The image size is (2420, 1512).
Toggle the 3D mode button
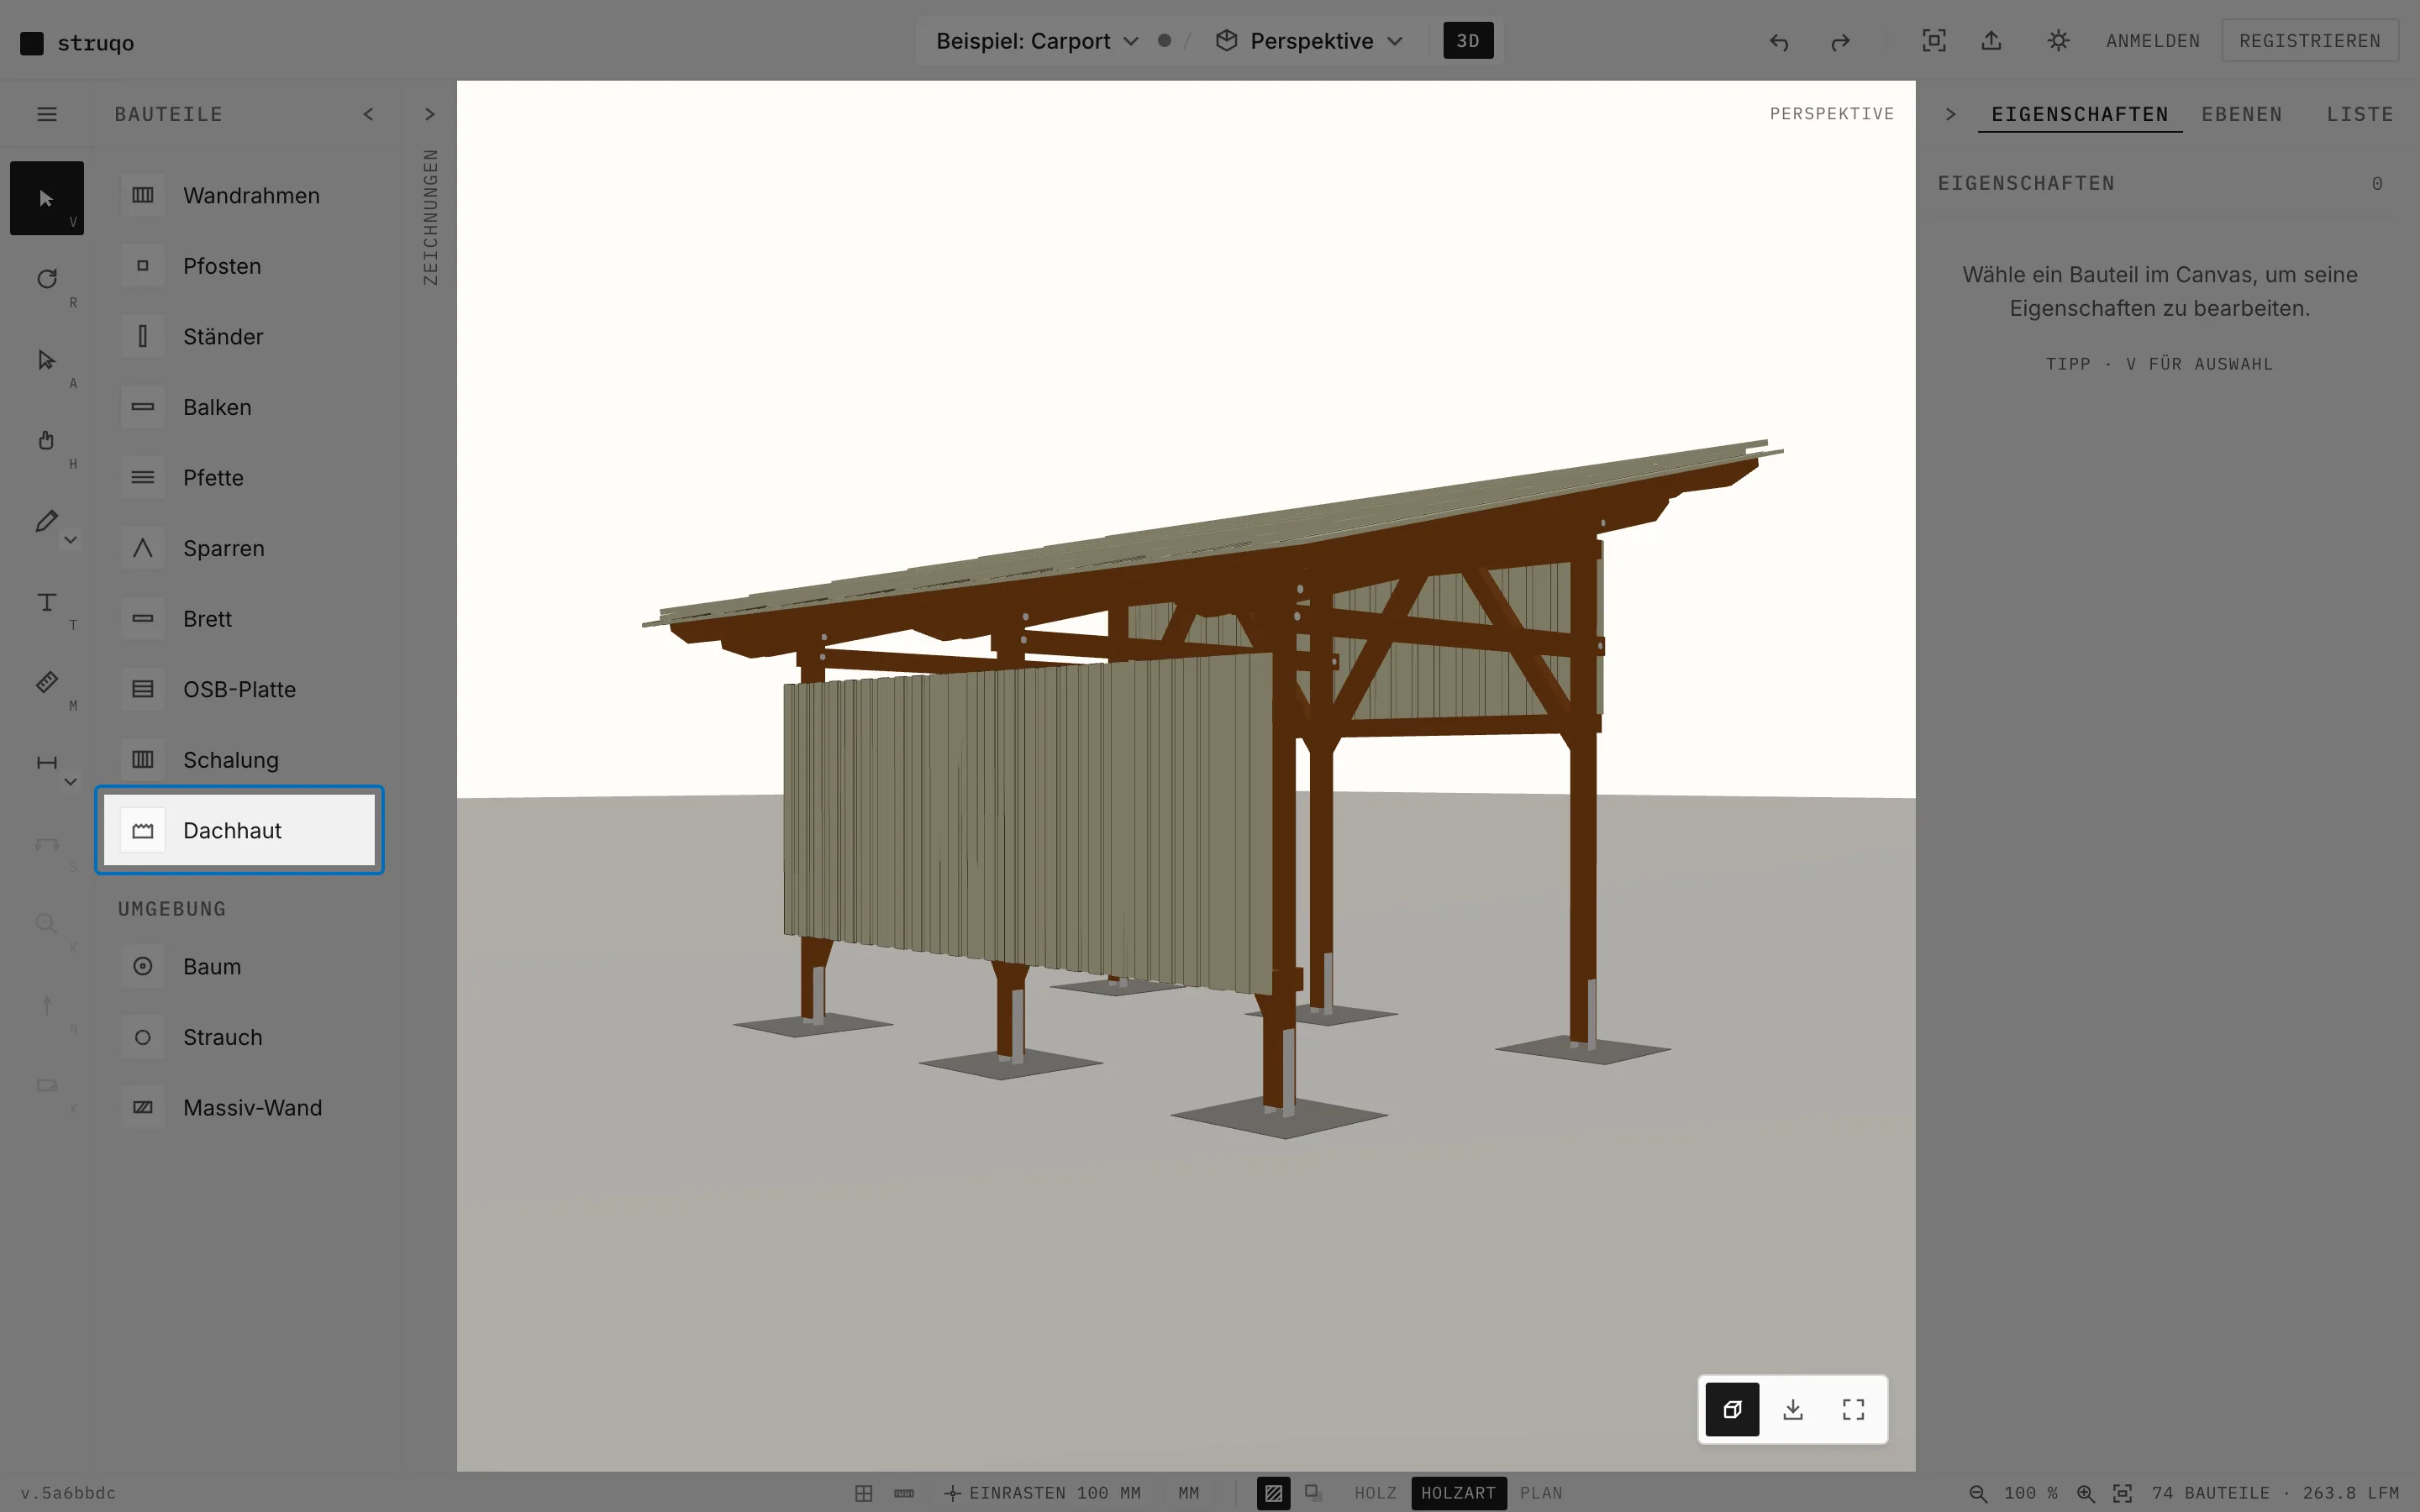[1468, 41]
